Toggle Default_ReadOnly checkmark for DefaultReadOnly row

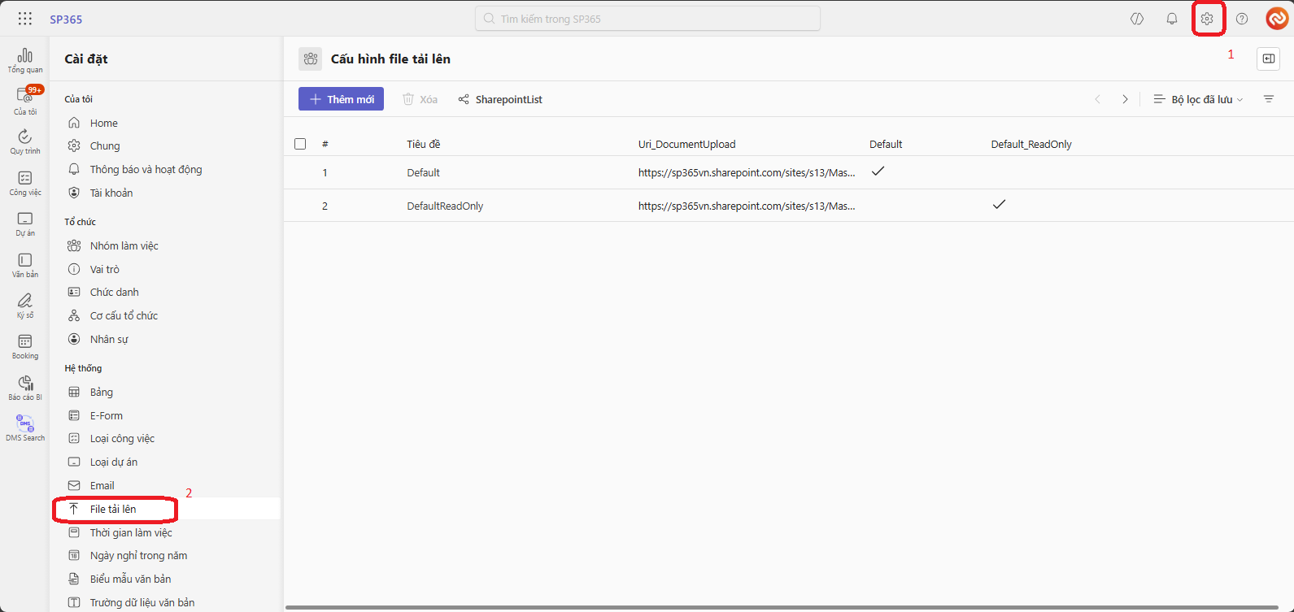(x=999, y=205)
